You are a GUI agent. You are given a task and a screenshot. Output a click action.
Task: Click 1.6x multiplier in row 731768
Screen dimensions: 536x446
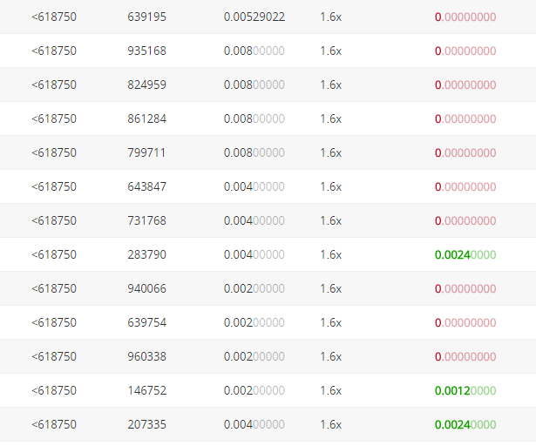[x=330, y=220]
